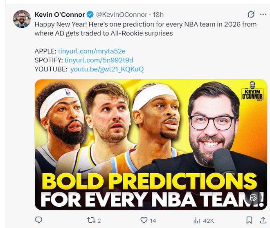Image resolution: width=270 pixels, height=228 pixels.
Task: Click the reply speech bubble icon
Action: click(x=39, y=220)
